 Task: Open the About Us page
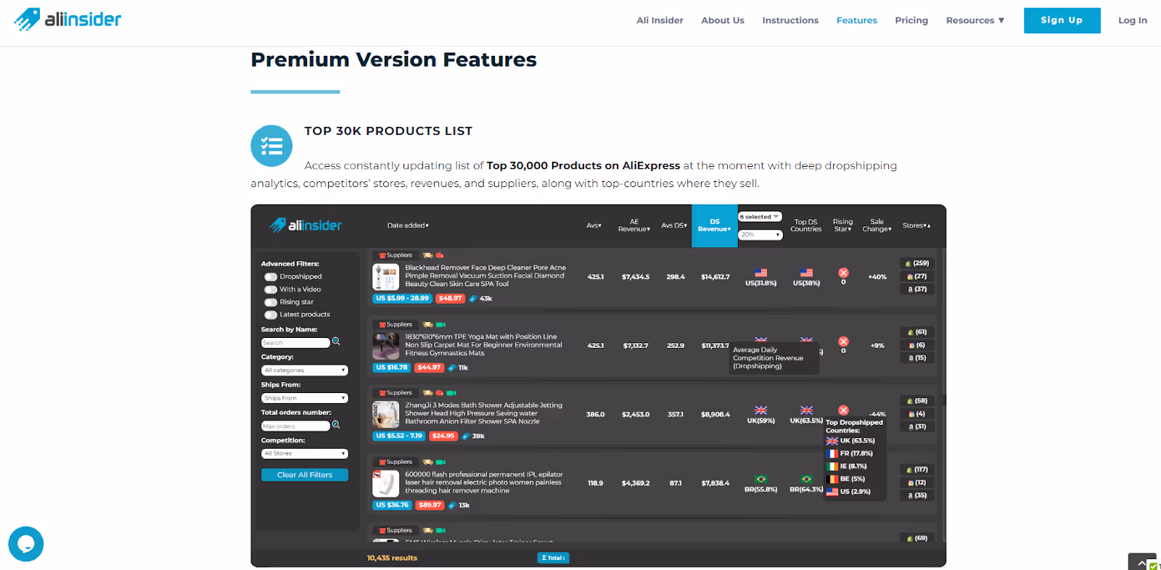coord(723,20)
